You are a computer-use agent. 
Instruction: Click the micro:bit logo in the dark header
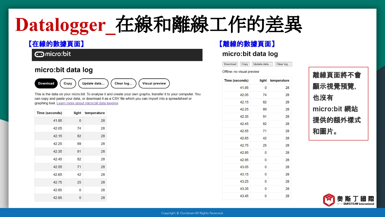[53, 54]
